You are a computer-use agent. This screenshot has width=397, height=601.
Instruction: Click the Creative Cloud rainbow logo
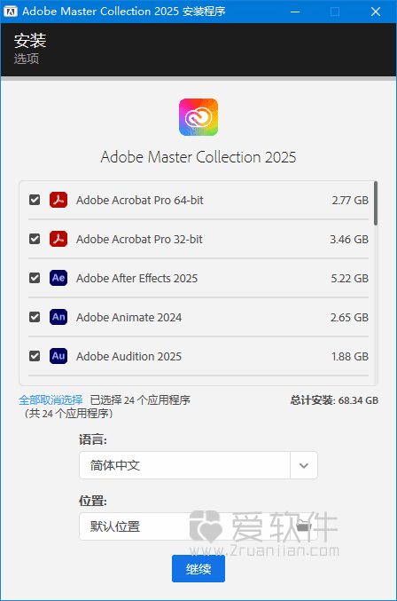click(x=198, y=117)
